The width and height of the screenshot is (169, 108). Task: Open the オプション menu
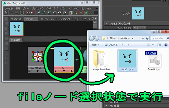(86, 8)
